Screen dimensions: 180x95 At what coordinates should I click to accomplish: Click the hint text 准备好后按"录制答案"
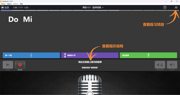coord(90,68)
